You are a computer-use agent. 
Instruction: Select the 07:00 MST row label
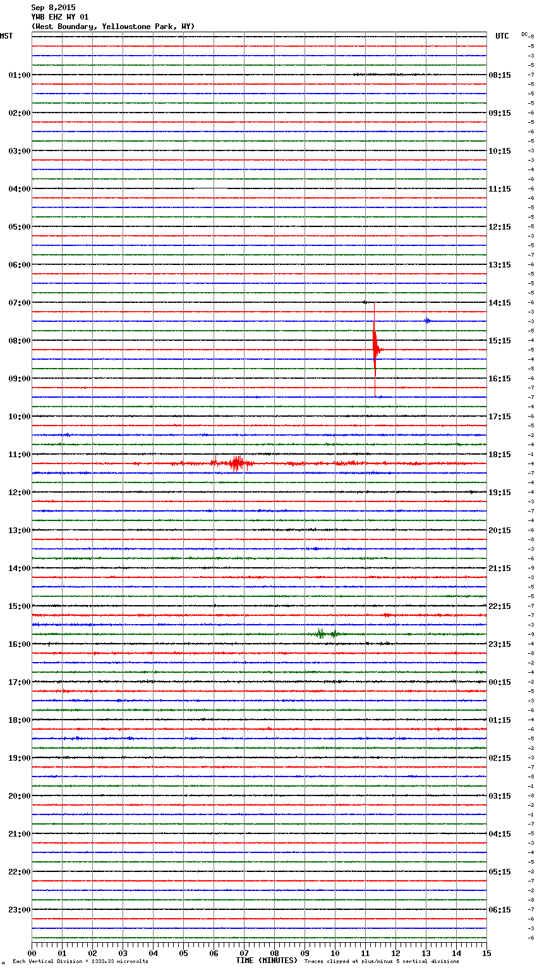[20, 303]
